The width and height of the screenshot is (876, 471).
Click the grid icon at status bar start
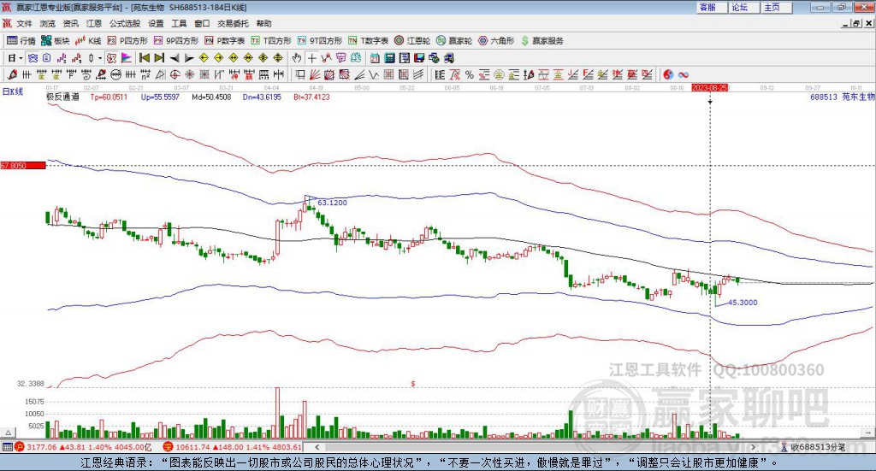tap(7, 447)
